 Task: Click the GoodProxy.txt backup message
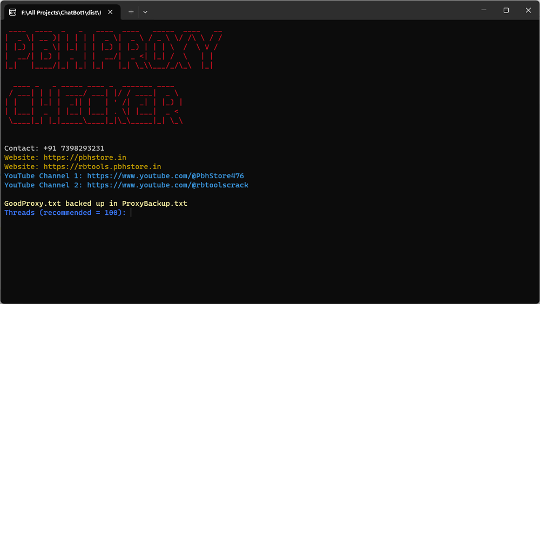96,203
